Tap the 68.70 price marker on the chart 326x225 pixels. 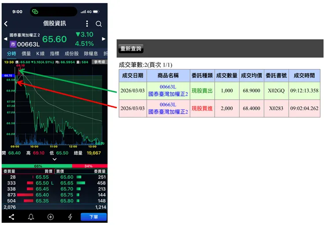point(8,75)
